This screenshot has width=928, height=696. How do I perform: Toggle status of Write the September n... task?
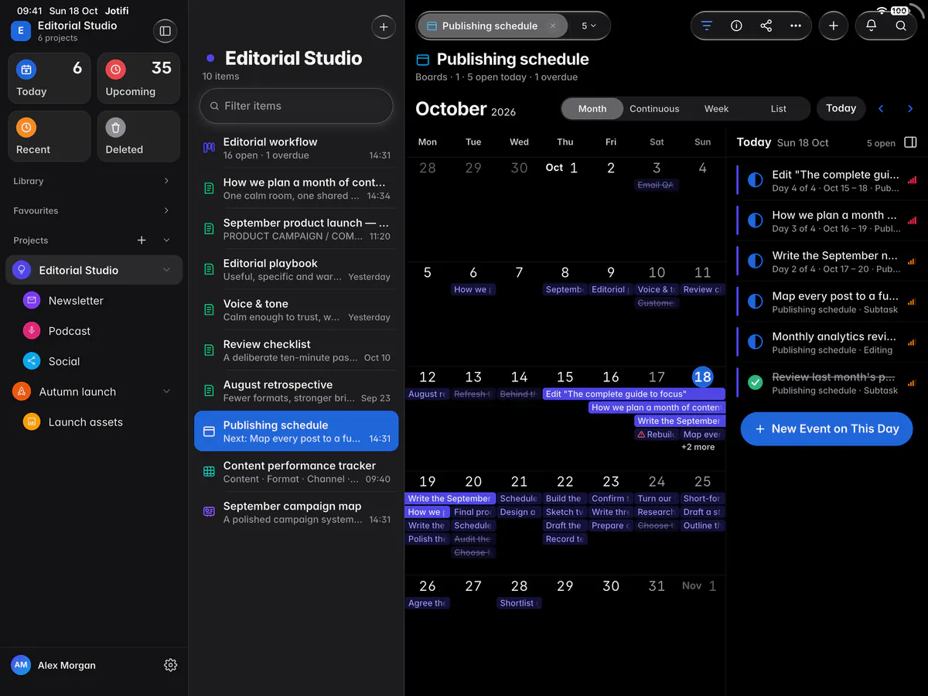756,262
